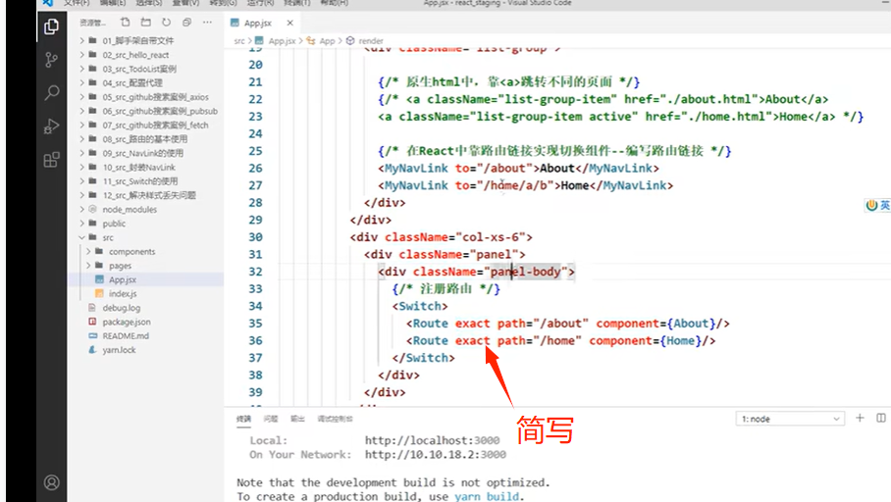Click the New Folder icon in explorer
The image size is (891, 502).
click(146, 23)
